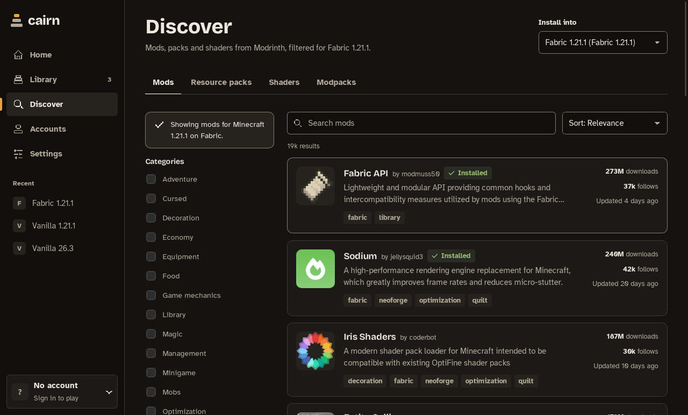Viewport: 688px width, 415px height.
Task: Open recent instance Vanilla 1.21.1
Action: click(x=62, y=226)
